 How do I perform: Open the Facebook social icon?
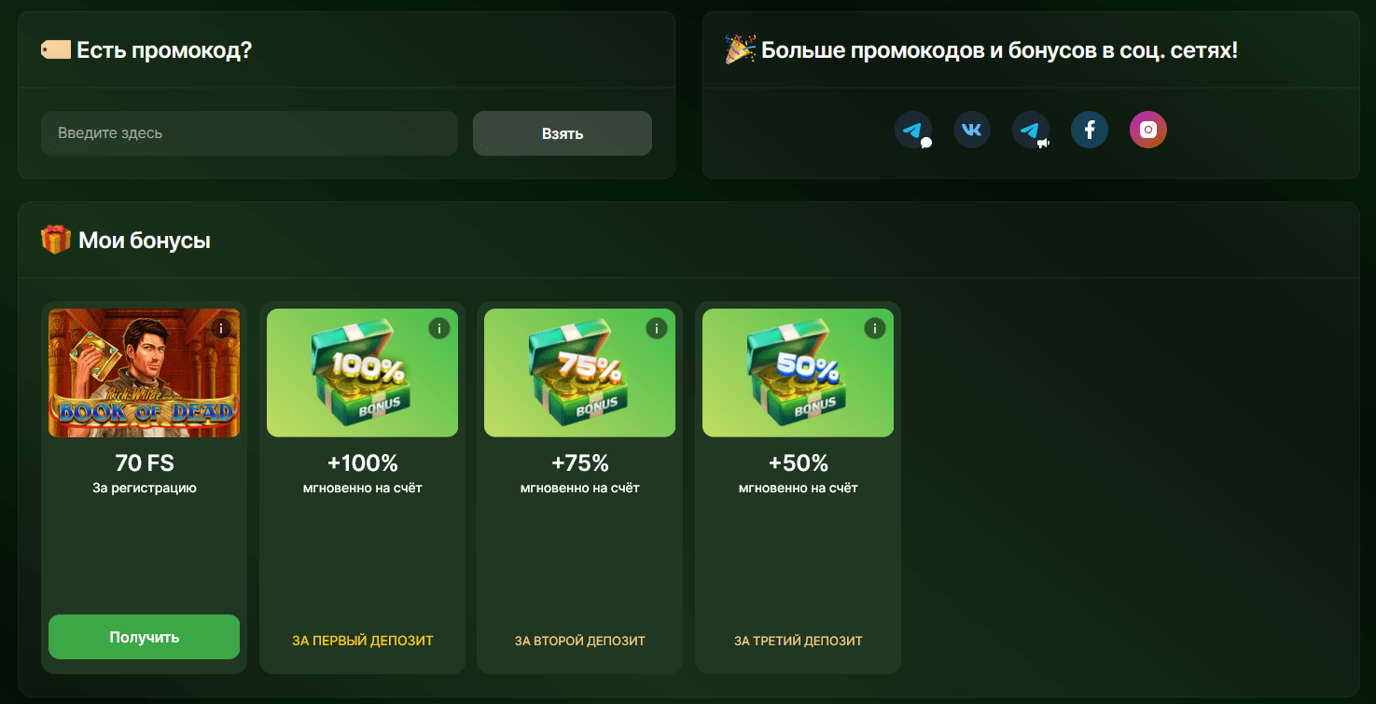[x=1090, y=130]
